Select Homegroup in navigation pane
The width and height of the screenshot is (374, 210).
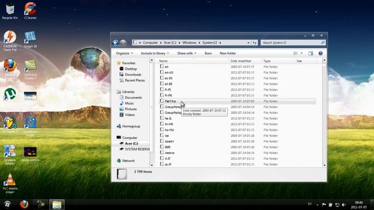point(131,126)
